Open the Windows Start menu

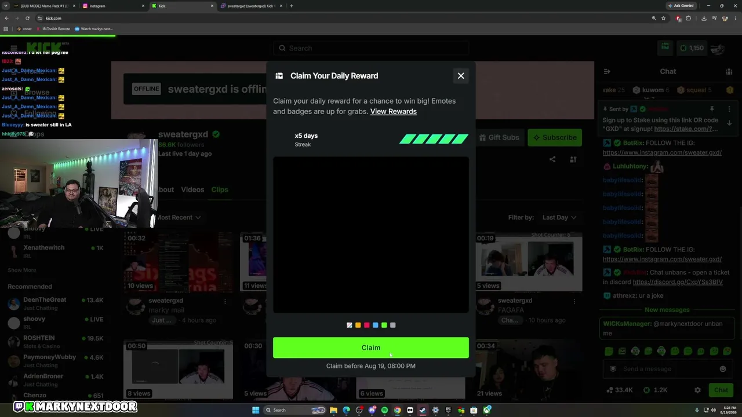(x=256, y=410)
